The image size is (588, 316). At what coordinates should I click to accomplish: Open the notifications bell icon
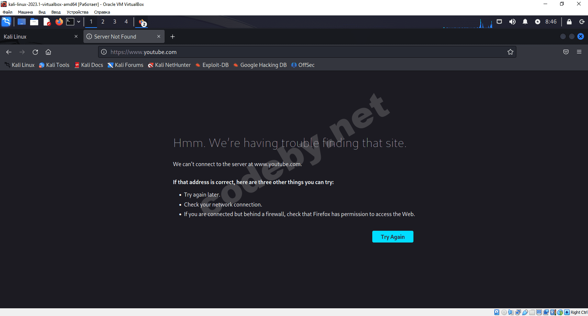click(525, 22)
